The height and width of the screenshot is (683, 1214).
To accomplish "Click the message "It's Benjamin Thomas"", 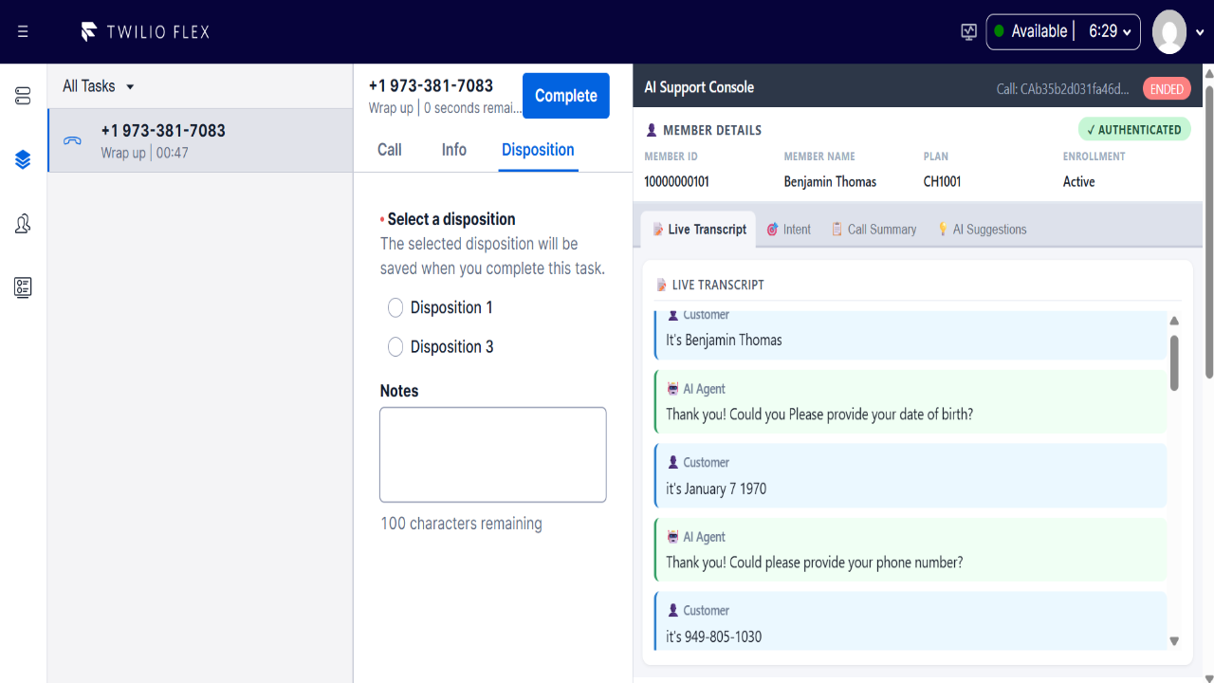I will point(724,340).
